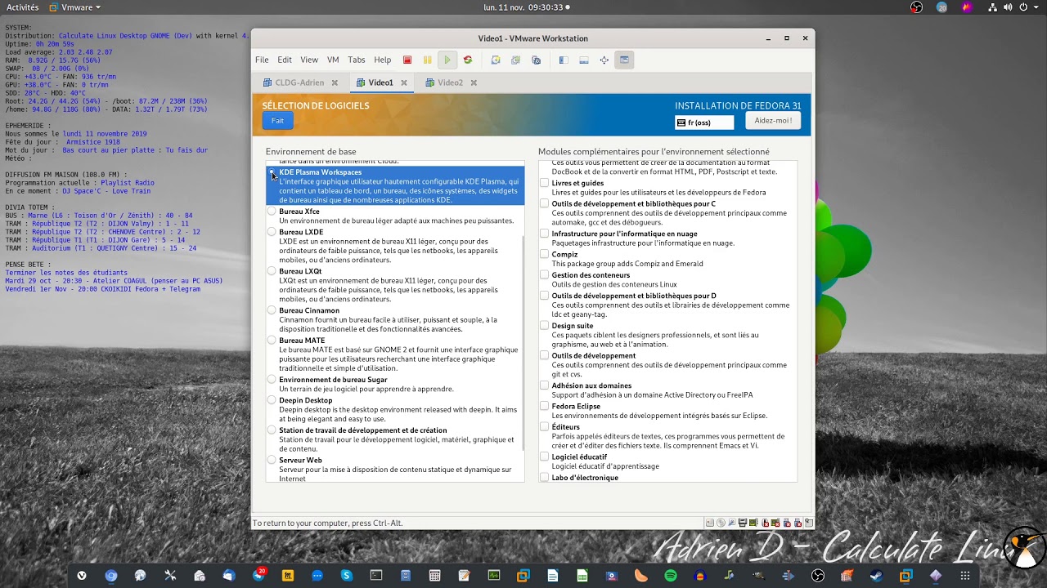Click the volume icon in top bar
The image size is (1047, 588).
point(1009,7)
